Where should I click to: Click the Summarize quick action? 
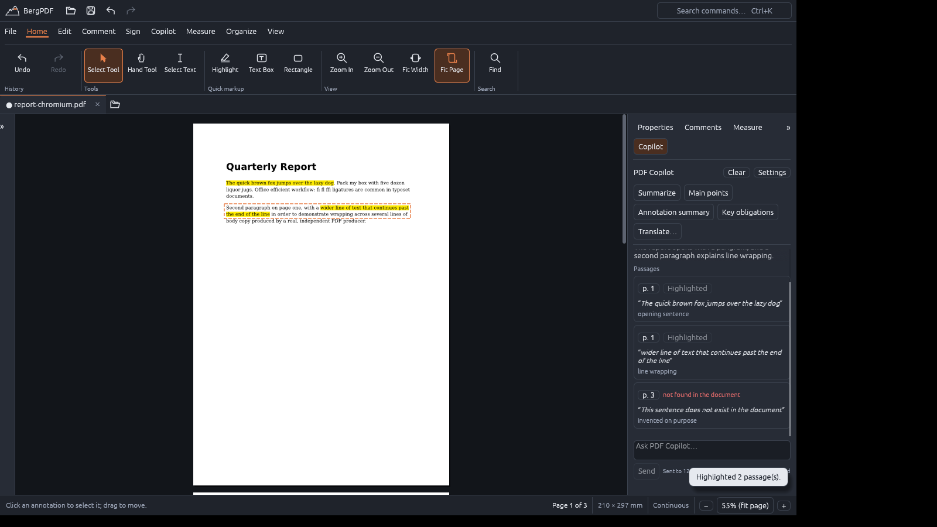[x=656, y=193]
